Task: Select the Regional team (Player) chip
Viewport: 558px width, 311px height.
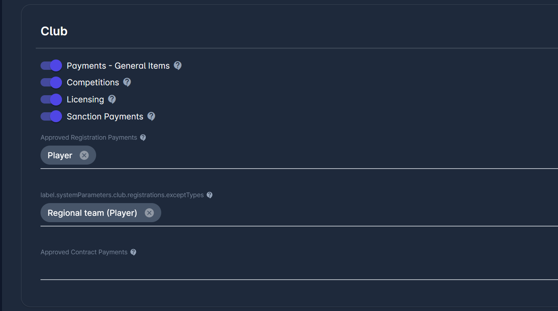Action: (91, 213)
